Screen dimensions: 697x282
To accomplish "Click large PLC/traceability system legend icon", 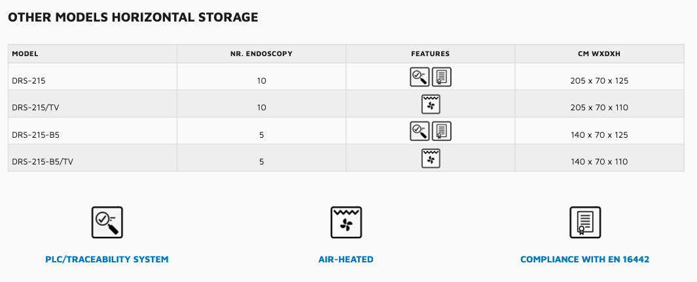I will click(107, 222).
